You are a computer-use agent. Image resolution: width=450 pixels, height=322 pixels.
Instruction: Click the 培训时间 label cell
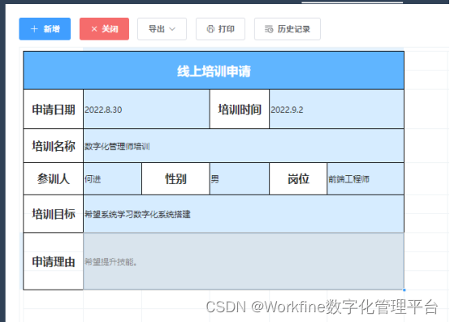pyautogui.click(x=240, y=109)
